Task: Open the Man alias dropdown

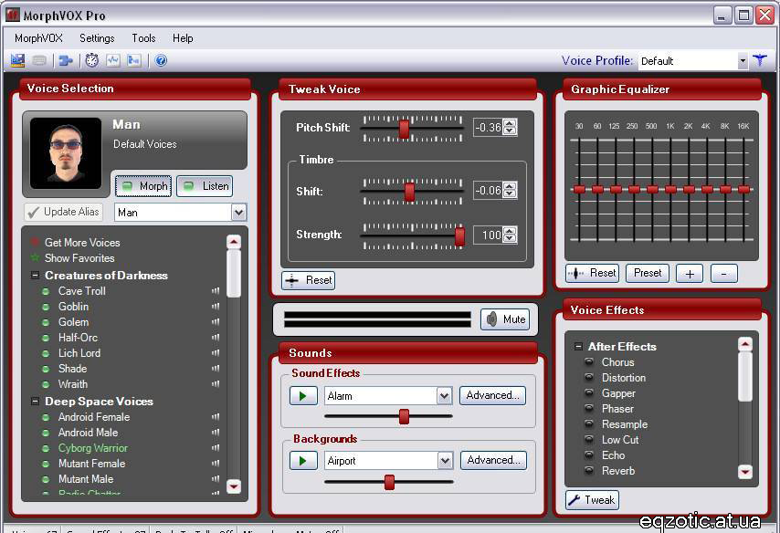Action: [x=238, y=213]
